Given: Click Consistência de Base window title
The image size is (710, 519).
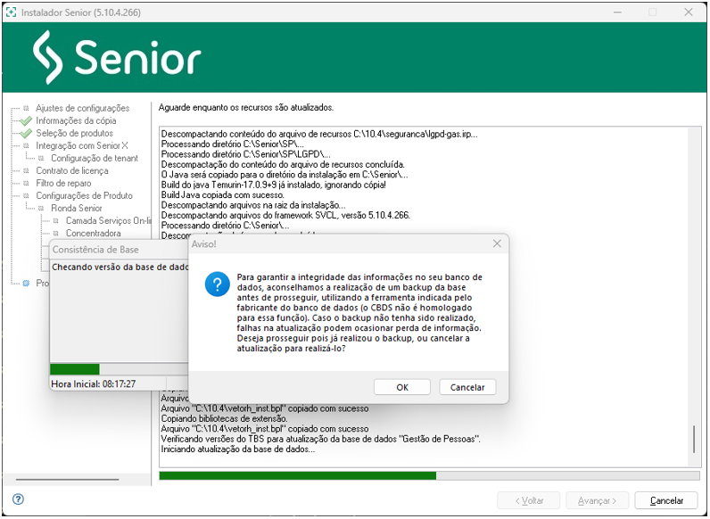Looking at the screenshot, I should 95,250.
